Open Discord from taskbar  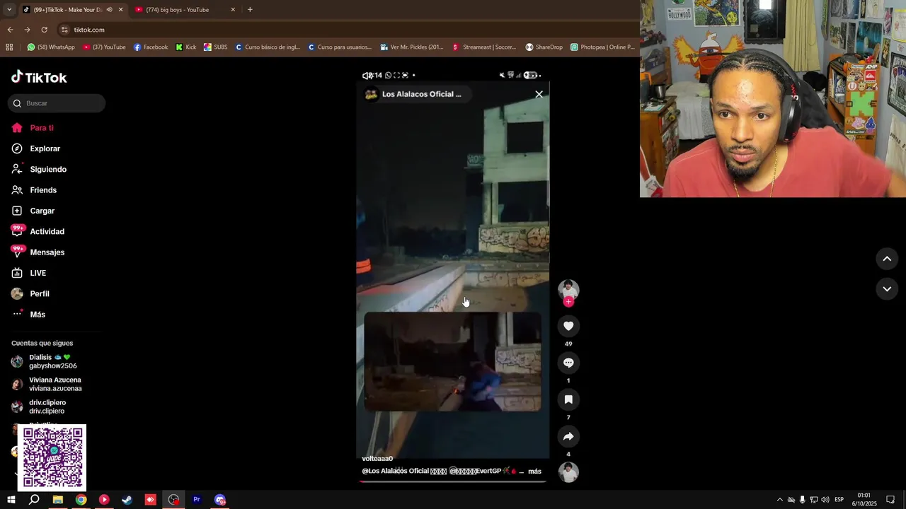pos(220,500)
